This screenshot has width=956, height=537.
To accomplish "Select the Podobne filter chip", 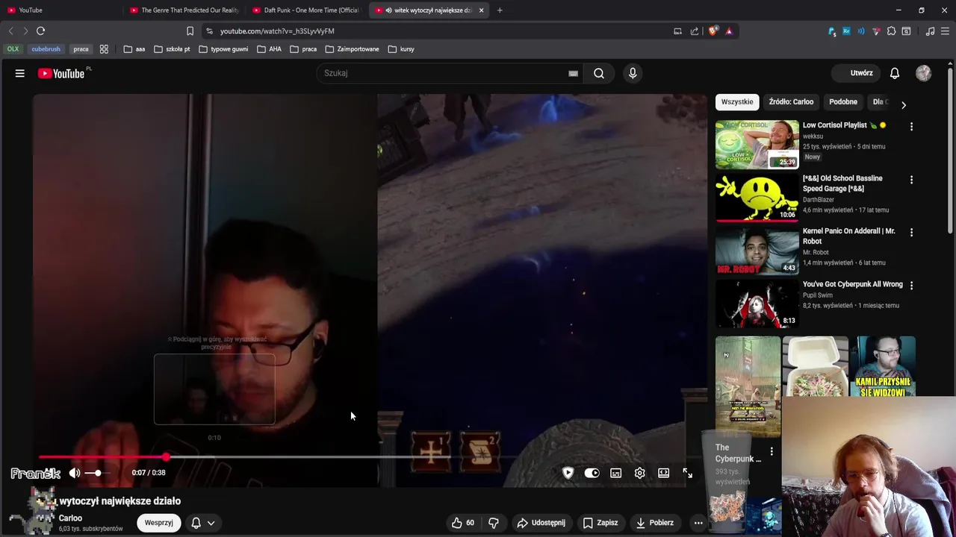I will click(843, 101).
